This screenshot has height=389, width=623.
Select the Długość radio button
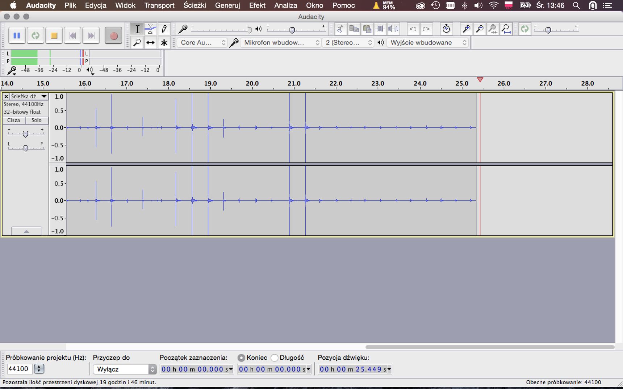tap(275, 358)
